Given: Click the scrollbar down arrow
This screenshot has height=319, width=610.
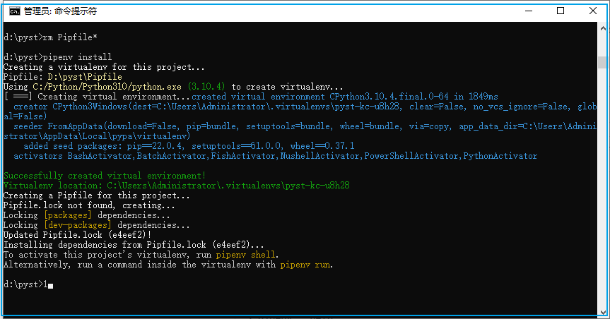Looking at the screenshot, I should click(603, 312).
